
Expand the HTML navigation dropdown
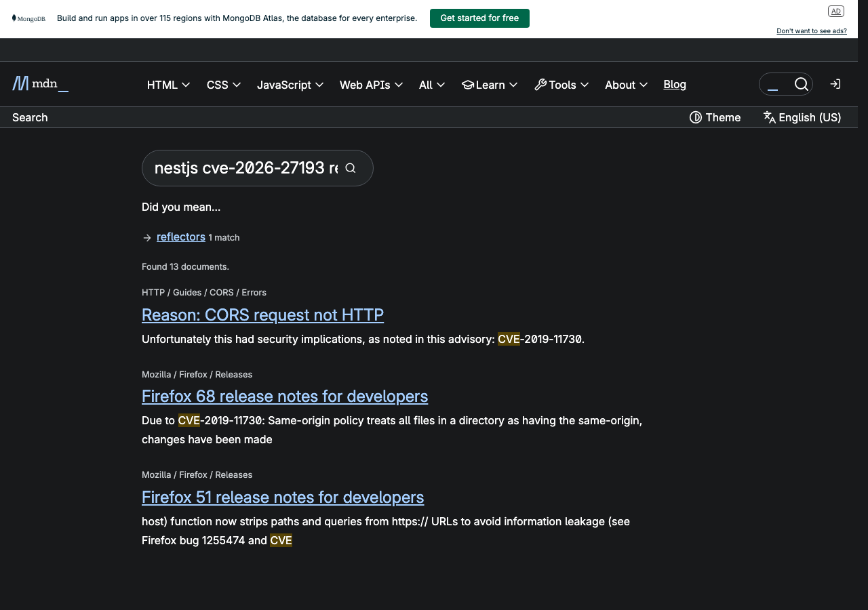pyautogui.click(x=167, y=85)
